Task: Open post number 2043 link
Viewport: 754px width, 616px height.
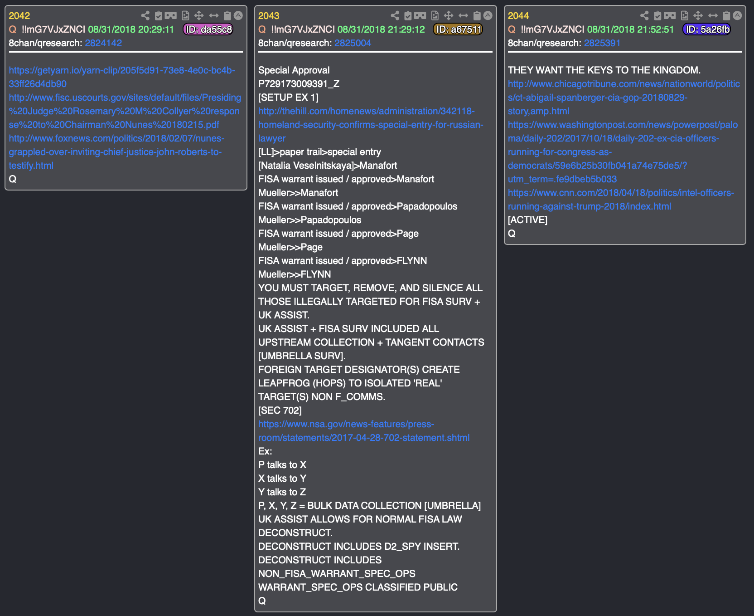Action: (x=269, y=16)
